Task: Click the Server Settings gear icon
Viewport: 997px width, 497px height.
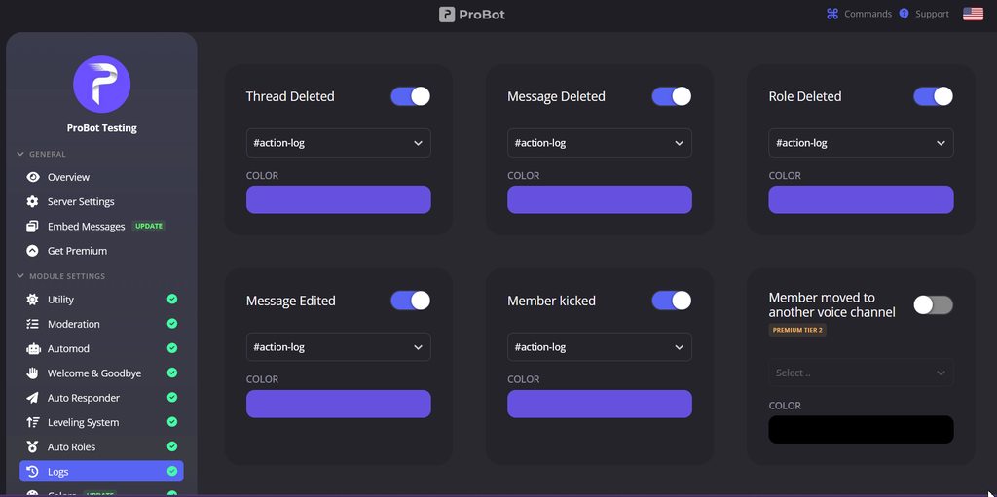Action: click(32, 201)
